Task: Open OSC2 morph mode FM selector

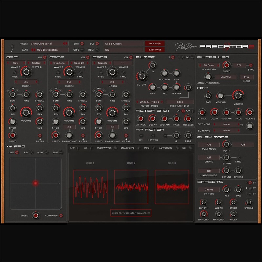Action: (69, 82)
